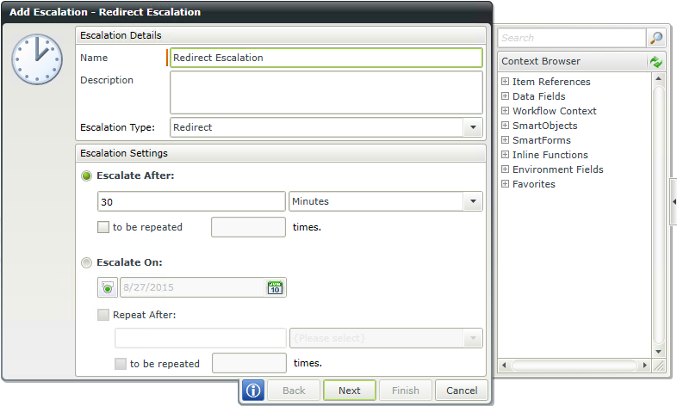Click the dynamic date field icon

[x=108, y=287]
